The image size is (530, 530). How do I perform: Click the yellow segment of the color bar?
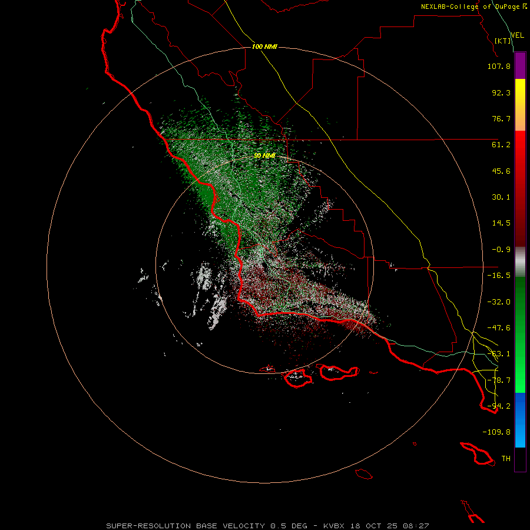pyautogui.click(x=520, y=105)
